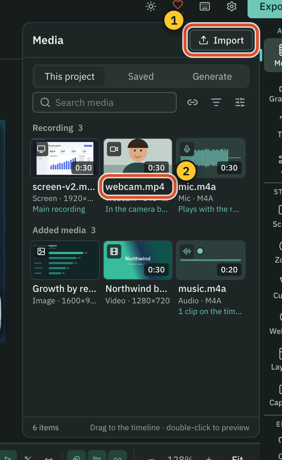Click the 'Audio · M4A' details text
This screenshot has height=460, width=282.
pyautogui.click(x=200, y=301)
